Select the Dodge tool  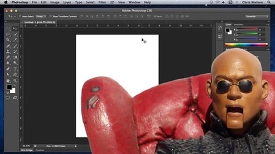pos(15,63)
